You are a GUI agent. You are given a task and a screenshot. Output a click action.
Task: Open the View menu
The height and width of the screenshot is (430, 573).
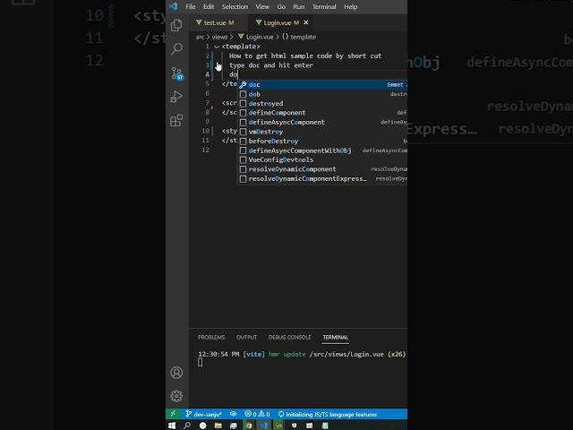point(262,6)
